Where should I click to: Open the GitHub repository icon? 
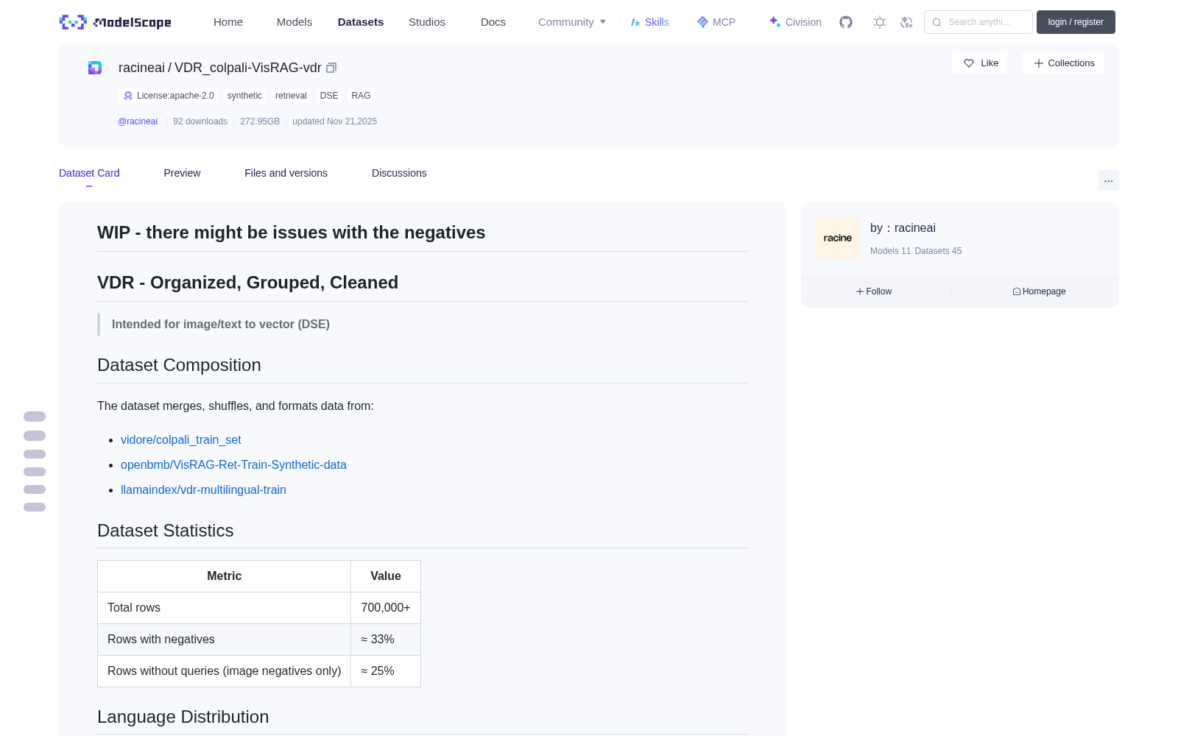[x=846, y=22]
